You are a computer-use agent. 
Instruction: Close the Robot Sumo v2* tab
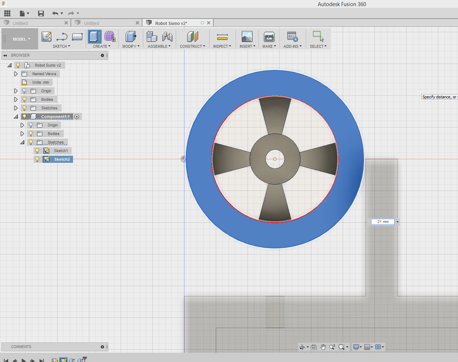coord(209,23)
